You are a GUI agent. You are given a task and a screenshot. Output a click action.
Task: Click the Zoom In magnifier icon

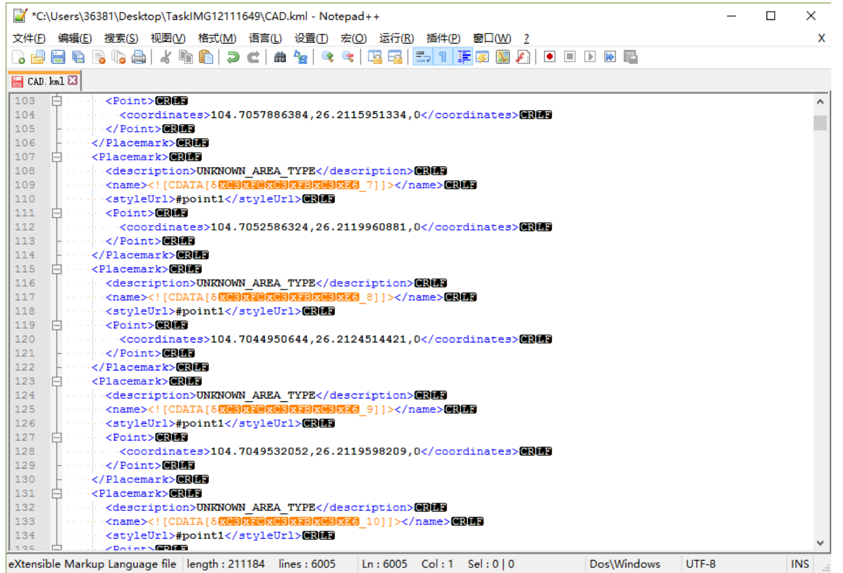click(327, 57)
